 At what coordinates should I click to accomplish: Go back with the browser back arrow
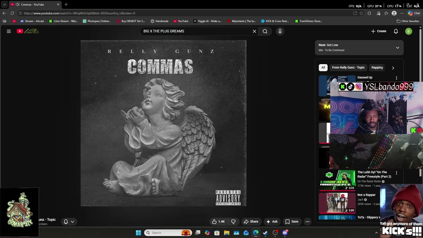(4, 13)
